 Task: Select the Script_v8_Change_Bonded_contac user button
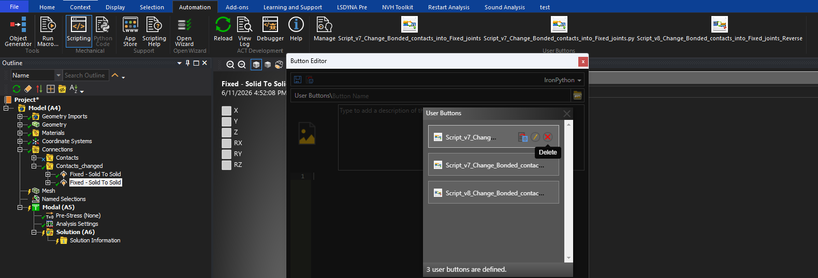[493, 193]
